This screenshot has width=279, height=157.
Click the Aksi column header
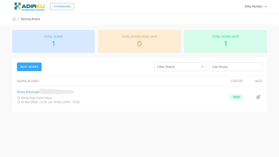(258, 81)
